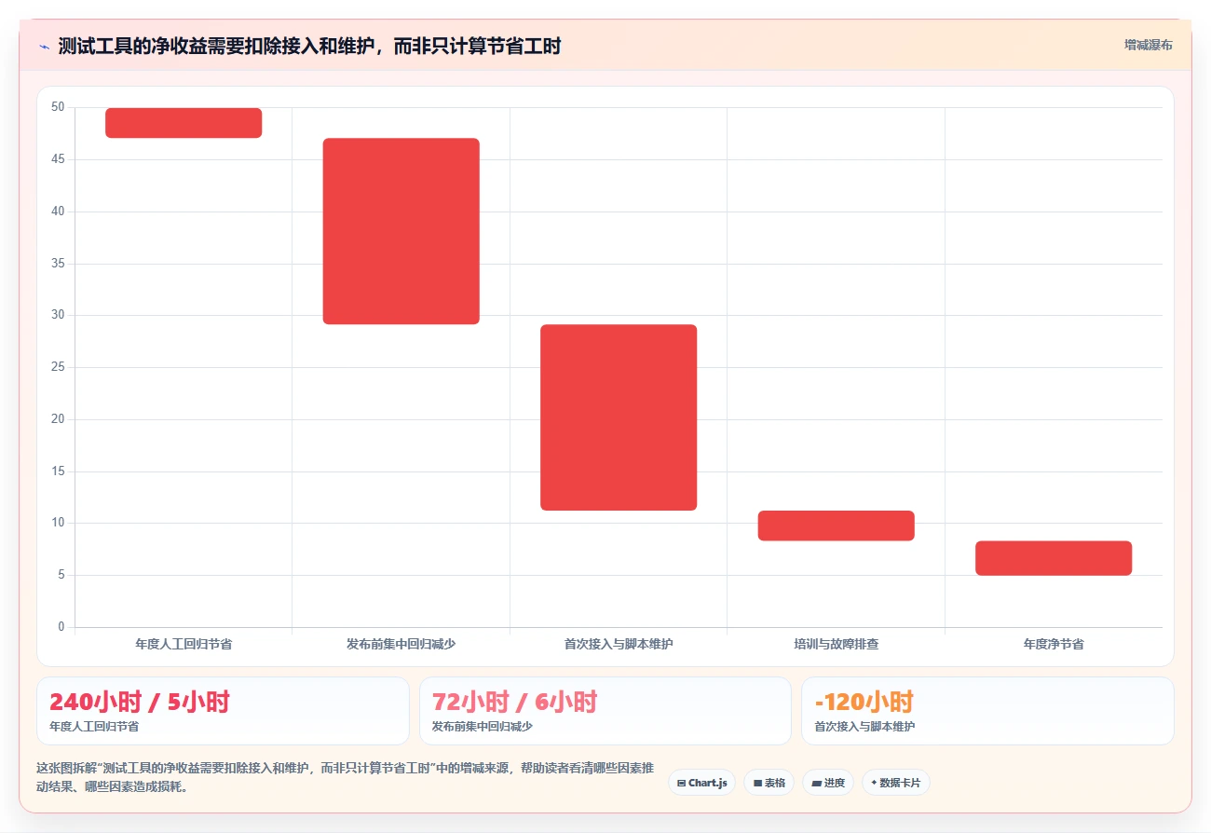
Task: Click the 首次接入与脚本维护 waterfall bar
Action: pyautogui.click(x=619, y=417)
